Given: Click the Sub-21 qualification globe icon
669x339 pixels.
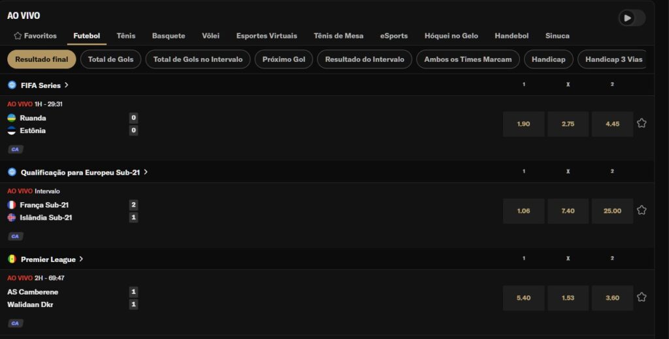Looking at the screenshot, I should pos(12,172).
